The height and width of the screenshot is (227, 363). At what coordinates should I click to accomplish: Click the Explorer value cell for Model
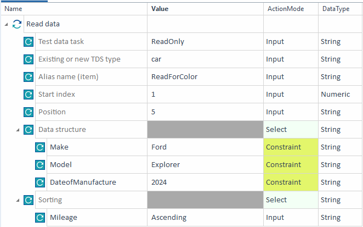(166, 165)
